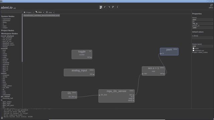Select the mpu_i2c_sensor node

pyautogui.click(x=117, y=96)
